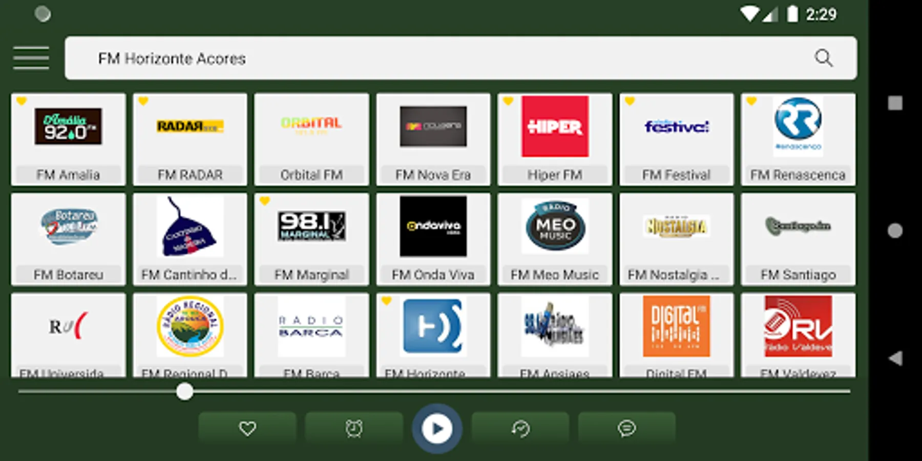Click the FM Festival label
922x461 pixels.
coord(677,175)
